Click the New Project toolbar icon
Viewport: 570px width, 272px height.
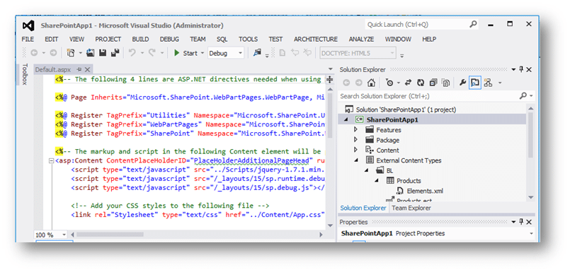72,53
